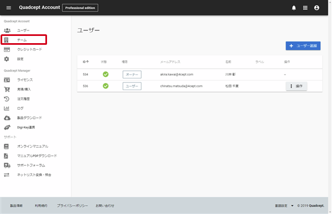Image resolution: width=332 pixels, height=214 pixels.
Task: Click the ユーザー people icon in sidebar
Action: point(7,30)
